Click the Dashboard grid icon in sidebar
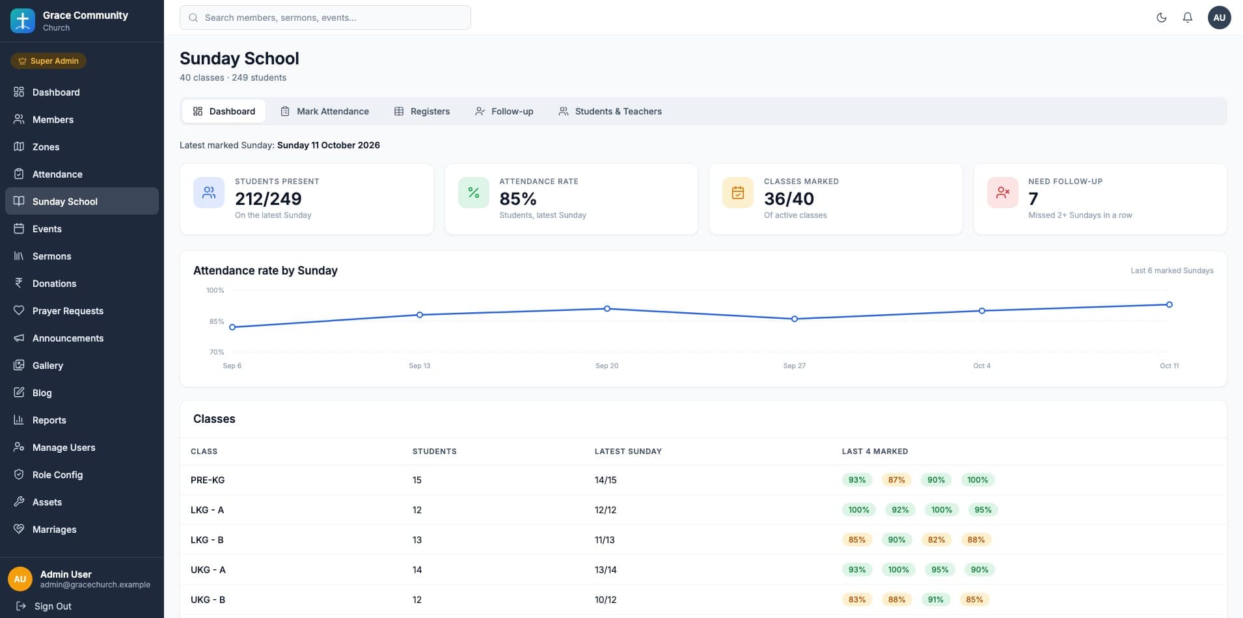 pyautogui.click(x=19, y=92)
